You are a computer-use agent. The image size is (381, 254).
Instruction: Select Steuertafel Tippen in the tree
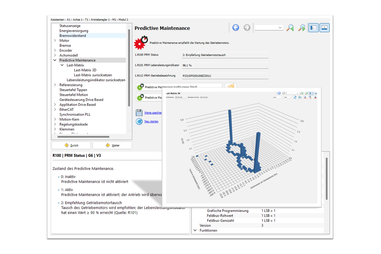pyautogui.click(x=73, y=90)
